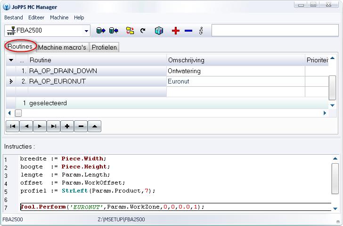Click the red plus add icon
The width and height of the screenshot is (343, 226).
coord(176,31)
